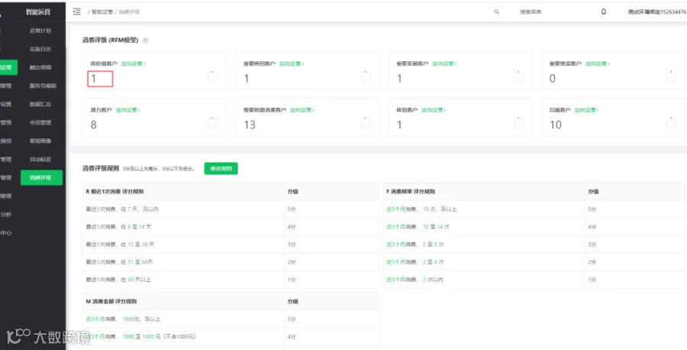Click rule row 近3个月消费 5 至 9 次
This screenshot has height=350, width=687.
click(534, 245)
